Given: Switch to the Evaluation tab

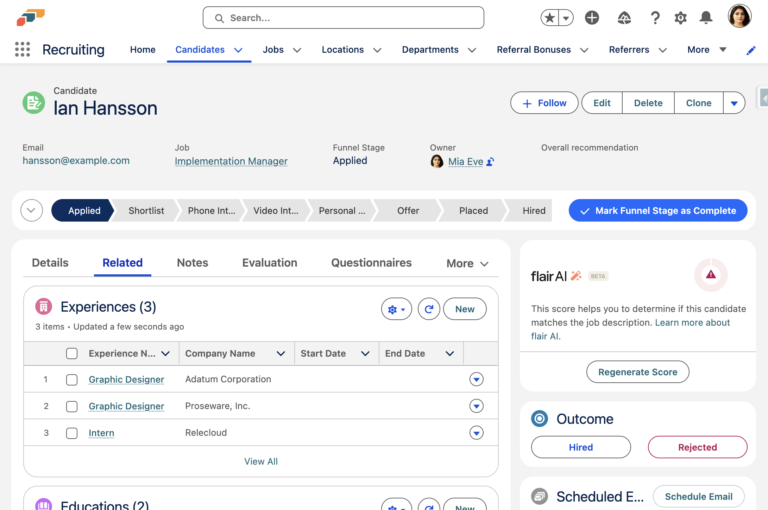Looking at the screenshot, I should 270,263.
